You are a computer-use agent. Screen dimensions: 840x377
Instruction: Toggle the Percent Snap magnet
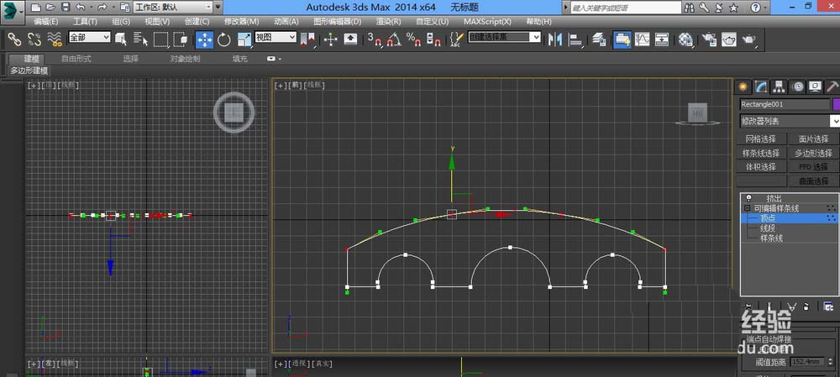click(413, 39)
